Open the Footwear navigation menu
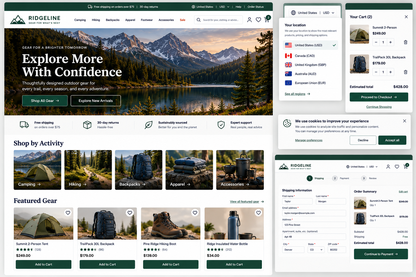This screenshot has height=277, width=416. (147, 20)
